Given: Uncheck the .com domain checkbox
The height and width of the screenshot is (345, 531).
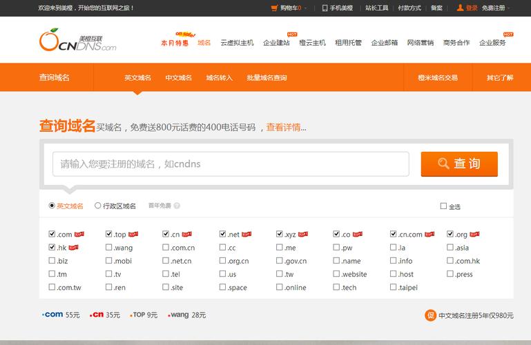Looking at the screenshot, I should tap(52, 234).
